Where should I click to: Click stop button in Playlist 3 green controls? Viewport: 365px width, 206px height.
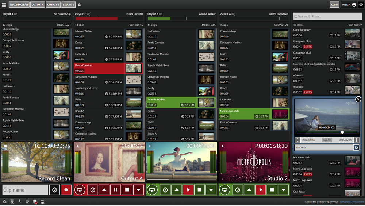[x=200, y=190]
